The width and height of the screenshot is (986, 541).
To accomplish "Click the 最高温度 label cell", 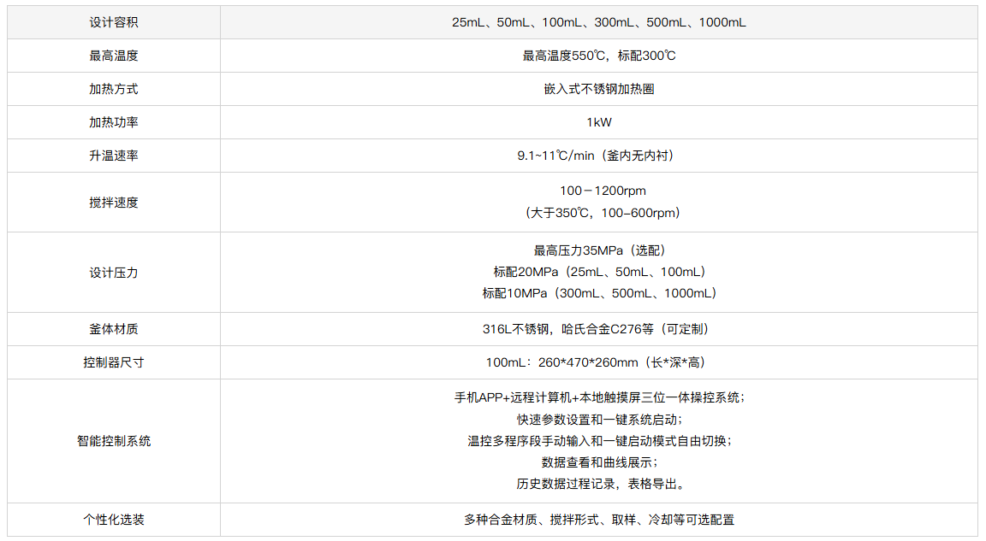I will point(113,56).
